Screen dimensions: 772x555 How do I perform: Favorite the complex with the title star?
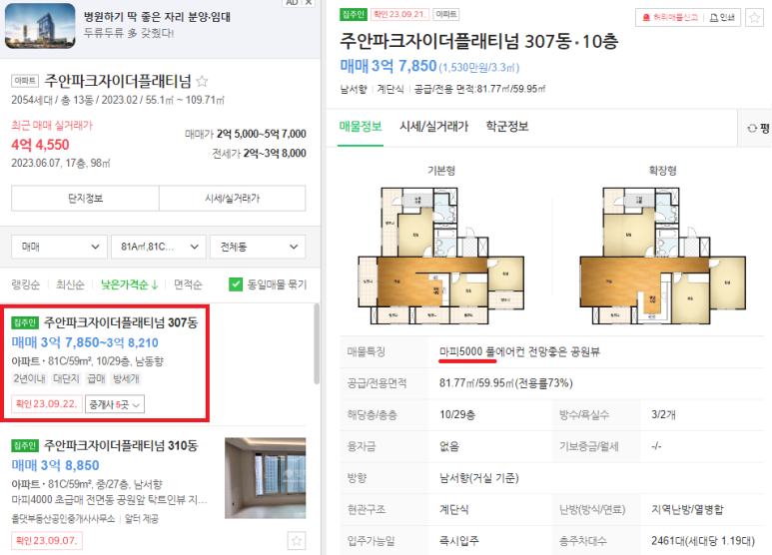coord(202,81)
